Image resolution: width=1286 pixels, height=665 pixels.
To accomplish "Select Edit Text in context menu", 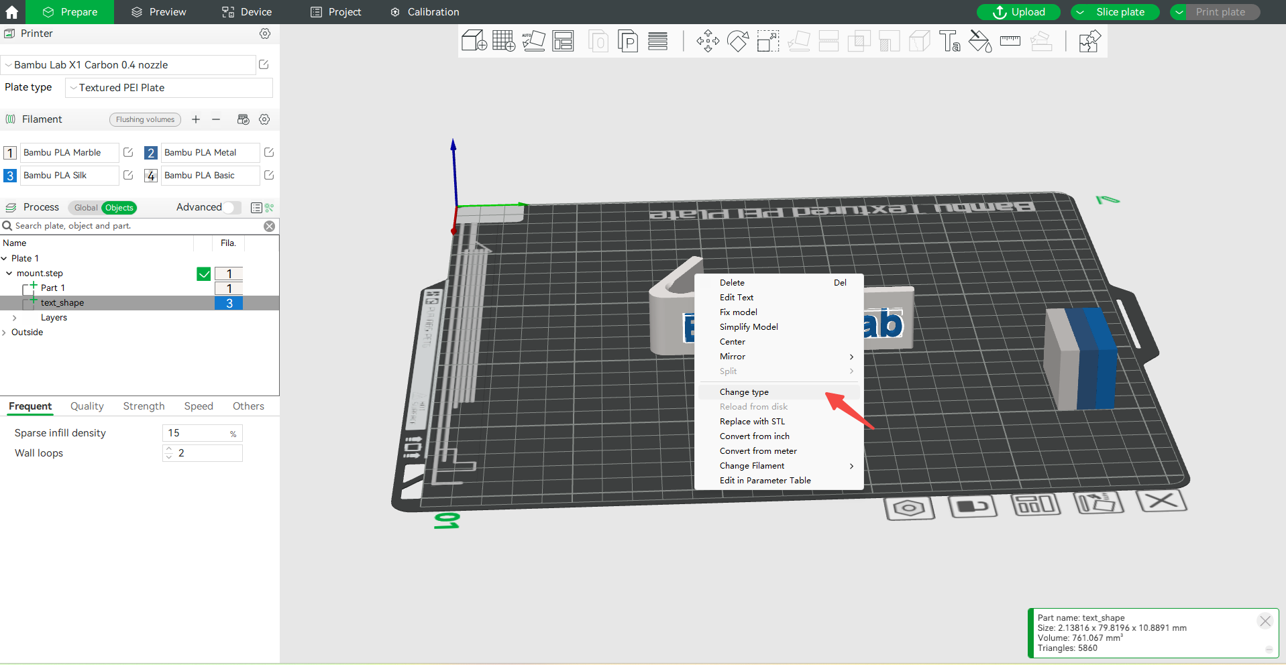I will [779, 298].
